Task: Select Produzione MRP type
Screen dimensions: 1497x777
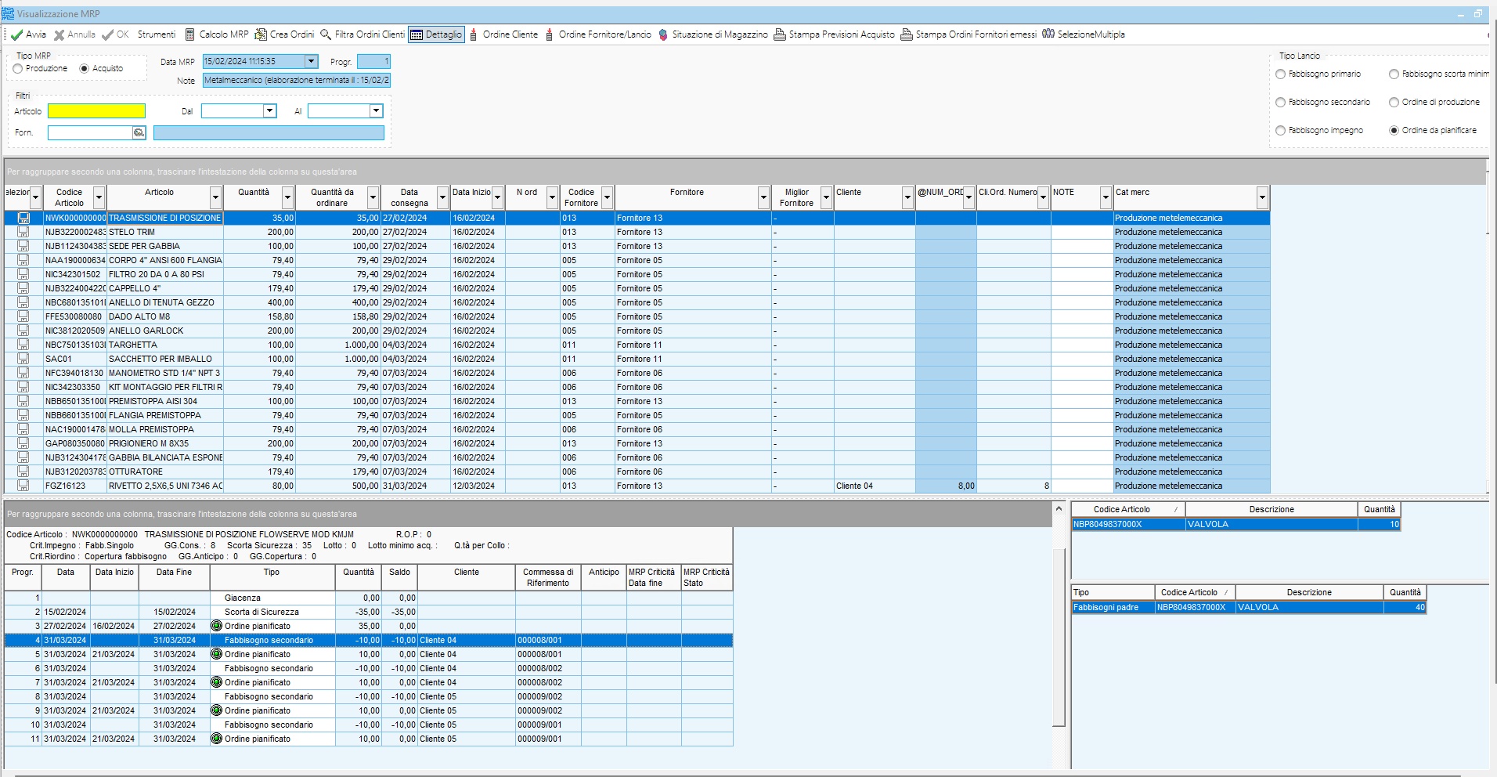Action: click(17, 69)
